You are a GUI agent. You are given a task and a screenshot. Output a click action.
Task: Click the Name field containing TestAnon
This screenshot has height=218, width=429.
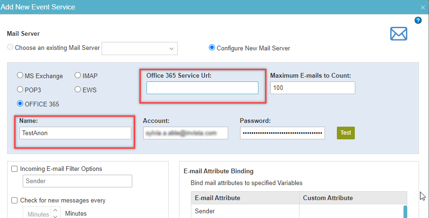click(x=75, y=133)
